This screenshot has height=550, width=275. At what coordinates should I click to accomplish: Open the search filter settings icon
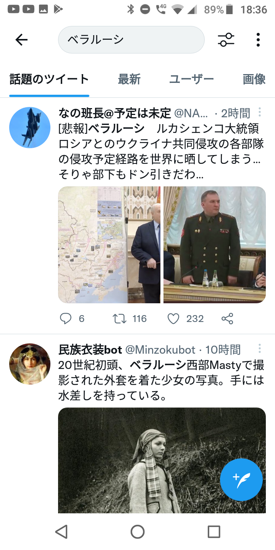[x=226, y=40]
